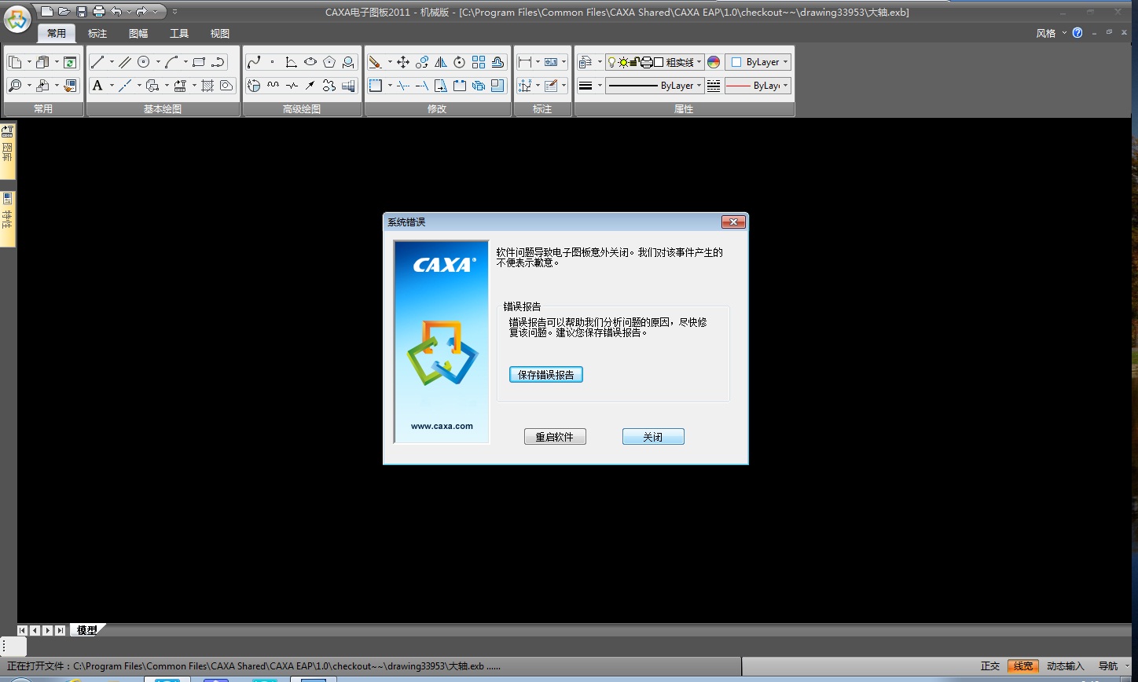Select the straight Line drawing tool
This screenshot has height=682, width=1138.
(x=97, y=62)
